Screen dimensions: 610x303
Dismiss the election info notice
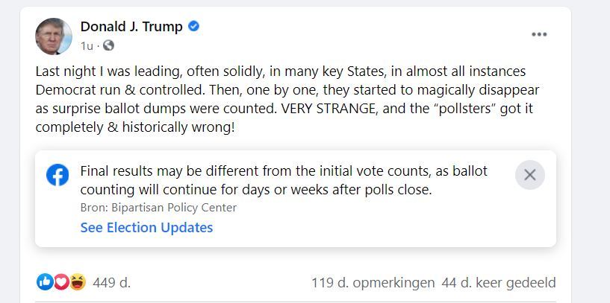pos(530,175)
